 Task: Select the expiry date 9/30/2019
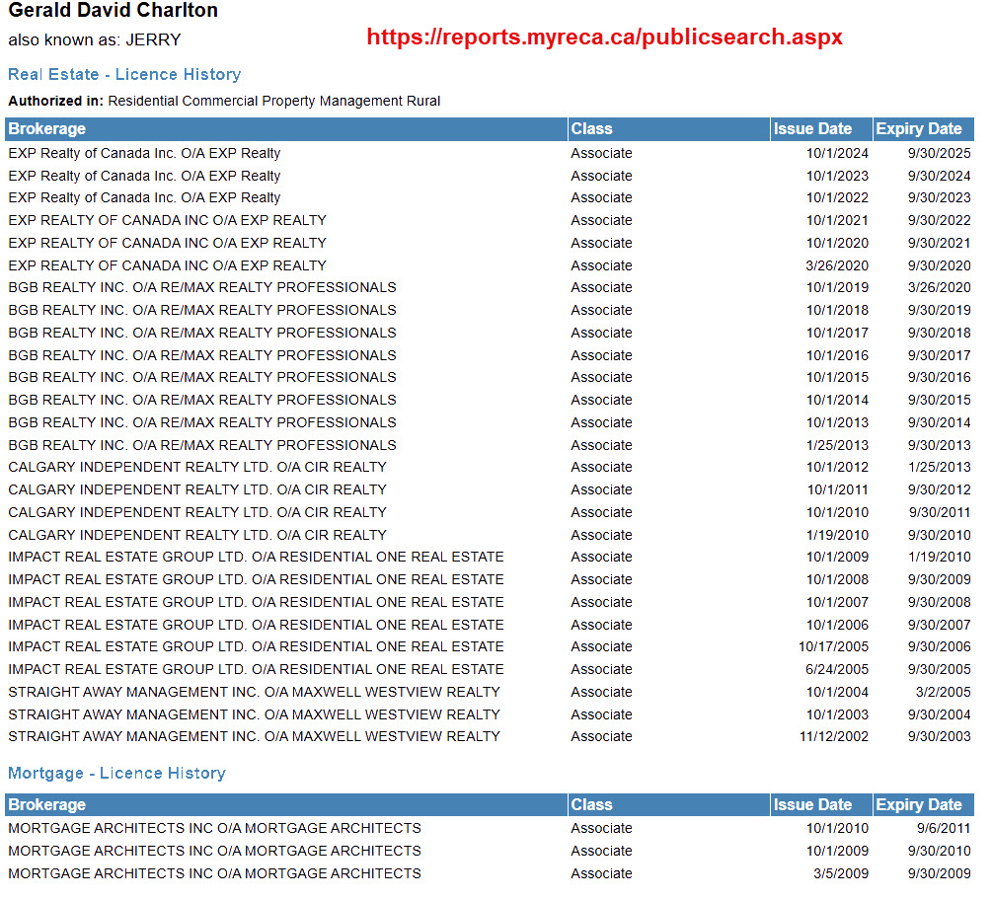pos(940,311)
